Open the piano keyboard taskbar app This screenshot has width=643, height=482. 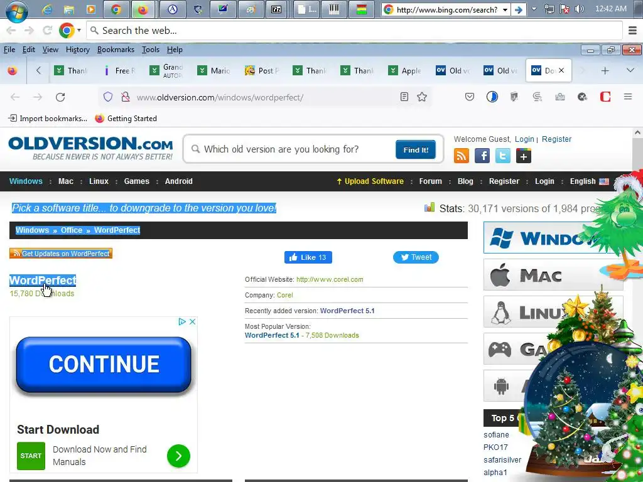pyautogui.click(x=334, y=9)
